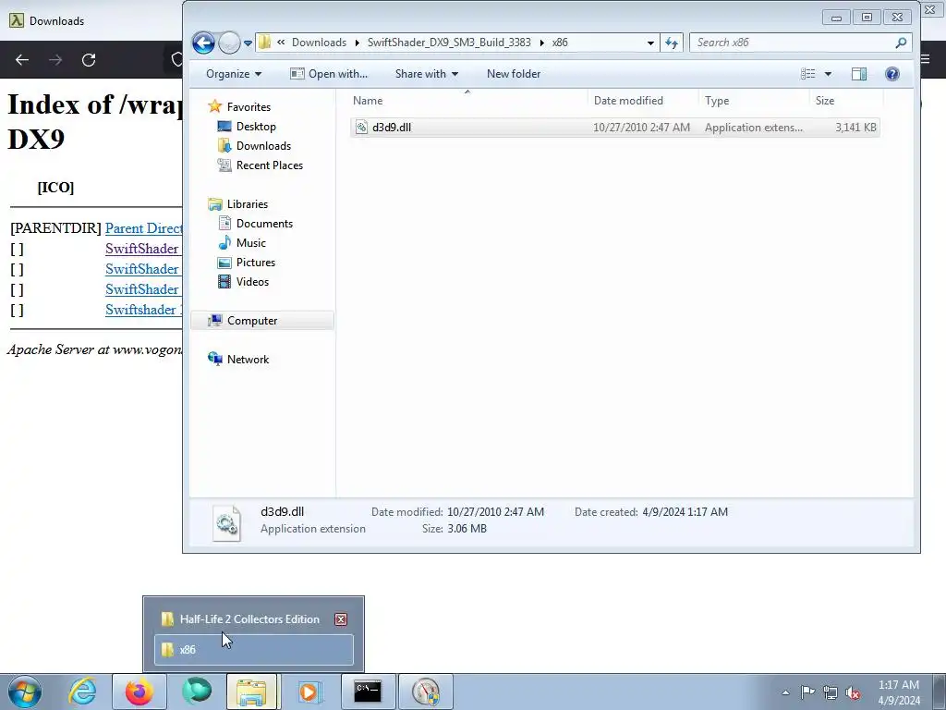This screenshot has height=710, width=946.
Task: Sort by the Size column
Action: click(846, 101)
